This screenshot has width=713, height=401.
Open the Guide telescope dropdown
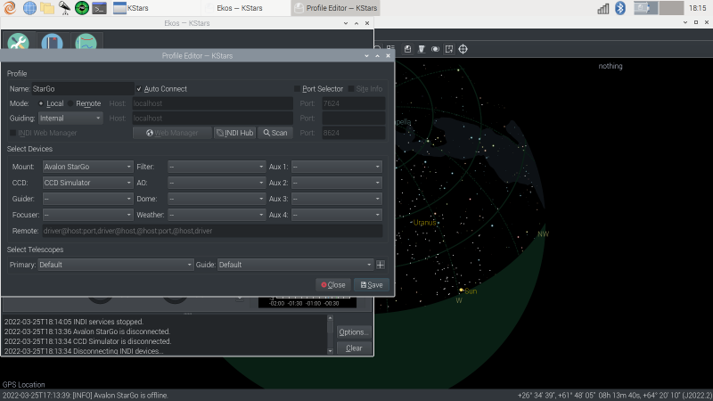click(295, 265)
